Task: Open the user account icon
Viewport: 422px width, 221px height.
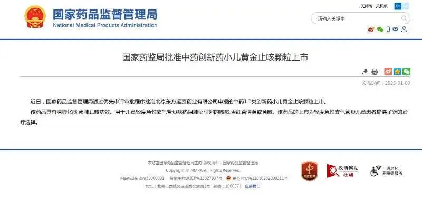Action: [x=404, y=30]
